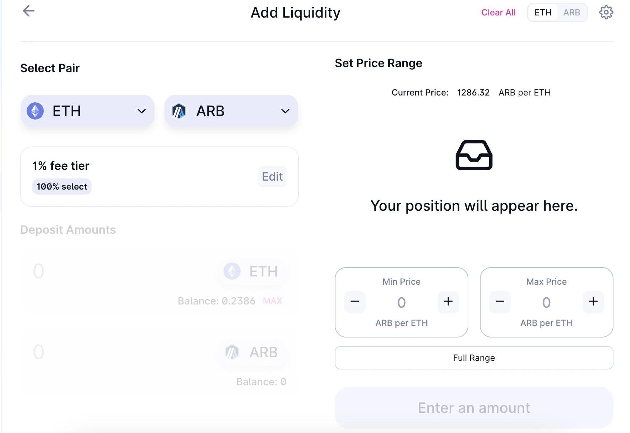Click the Ethereum logo in pair selector
630x433 pixels.
tap(35, 111)
